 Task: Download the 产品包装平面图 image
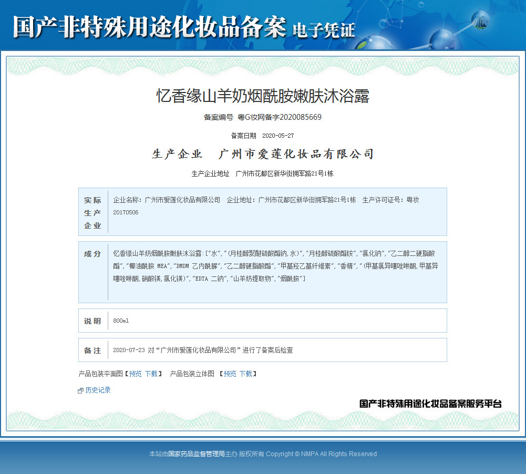pos(151,374)
